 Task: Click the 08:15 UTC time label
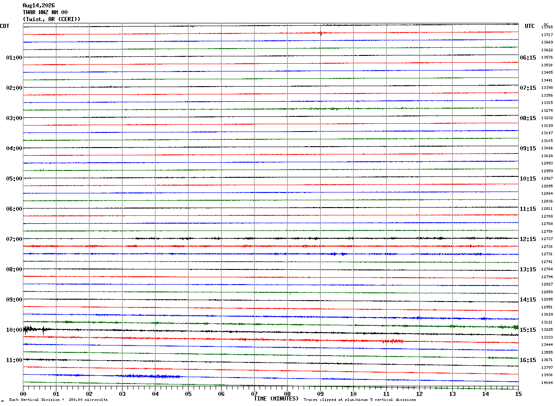[528, 118]
